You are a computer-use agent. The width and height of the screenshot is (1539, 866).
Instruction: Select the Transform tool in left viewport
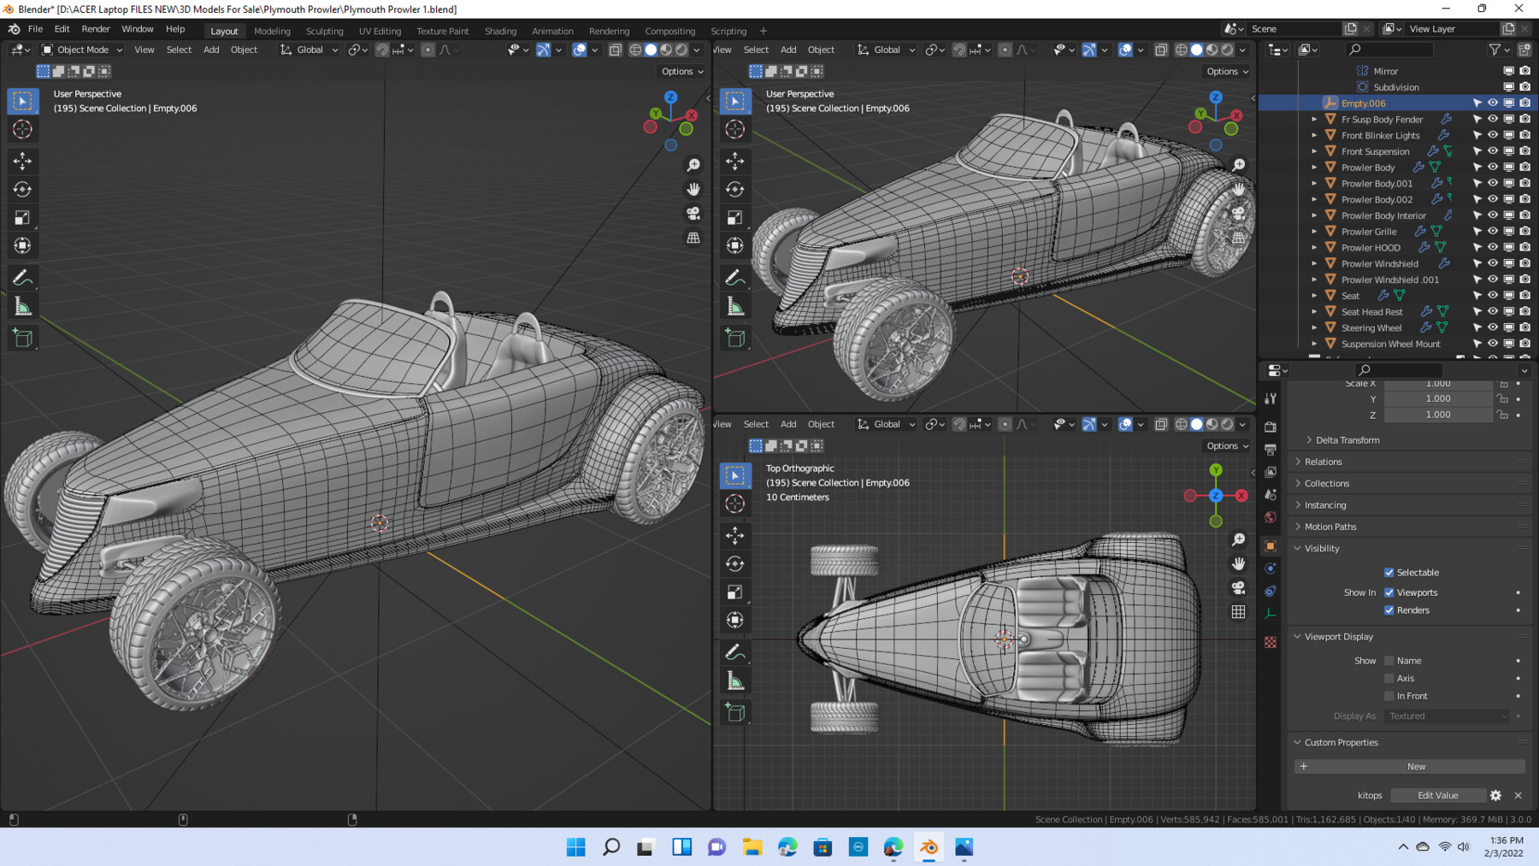click(22, 246)
